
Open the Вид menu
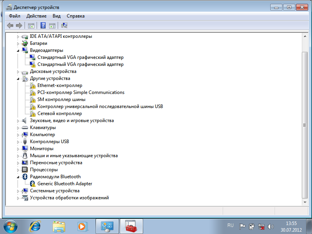57,16
